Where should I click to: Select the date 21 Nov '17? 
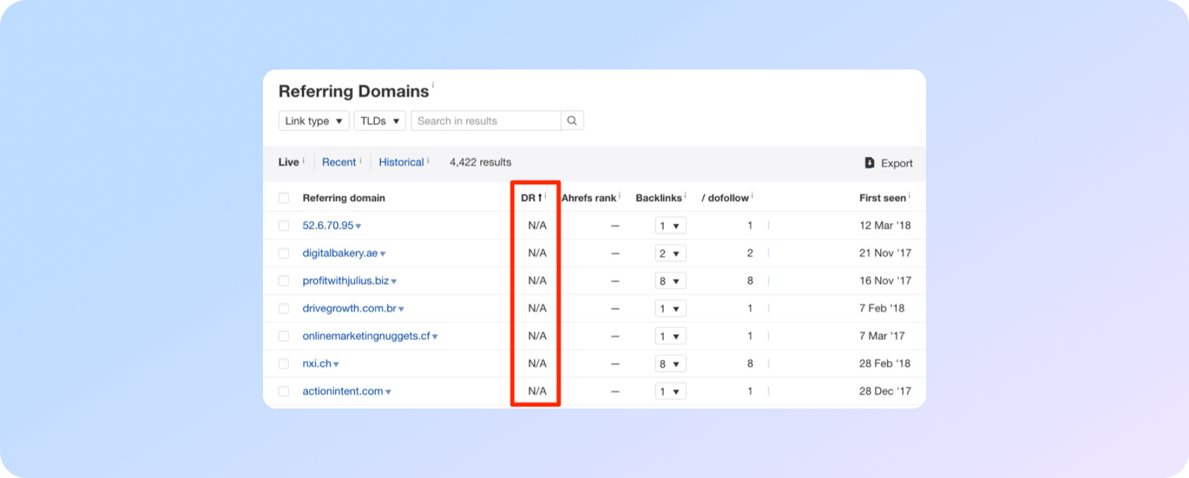tap(885, 254)
